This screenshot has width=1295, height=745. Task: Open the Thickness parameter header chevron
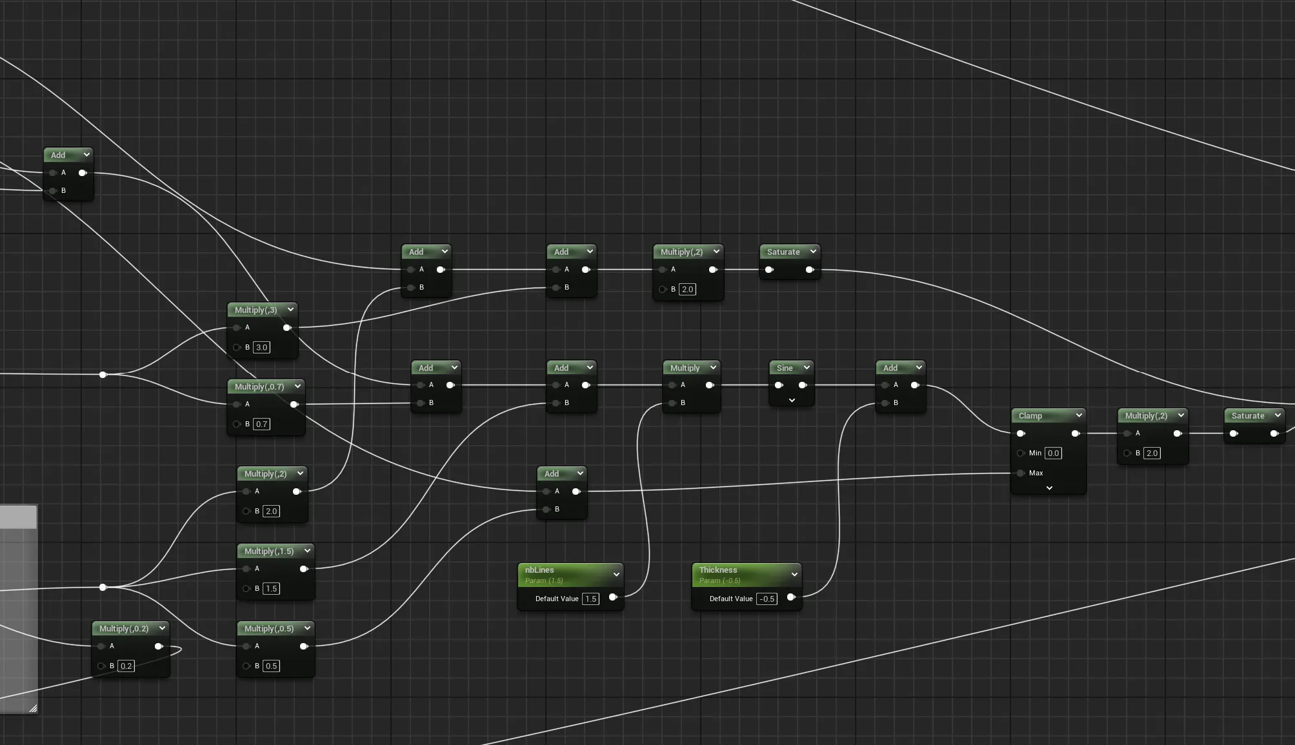click(x=794, y=574)
